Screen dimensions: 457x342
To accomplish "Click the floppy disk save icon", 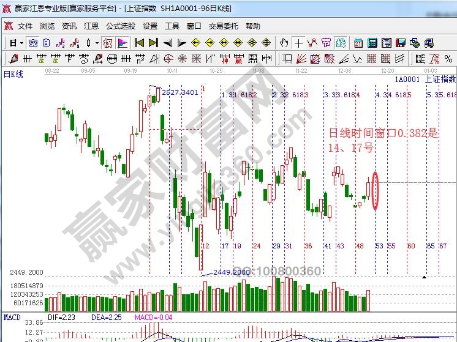I will click(400, 43).
